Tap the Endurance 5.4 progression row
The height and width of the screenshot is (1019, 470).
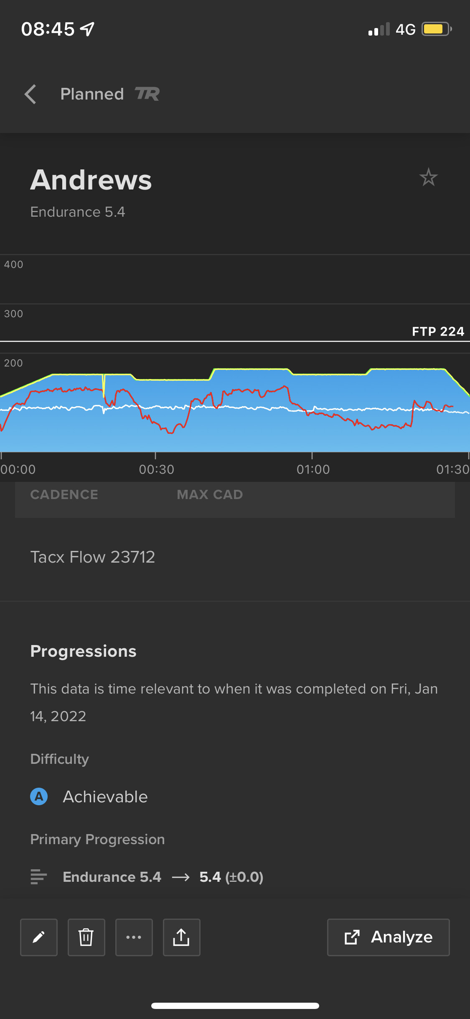[163, 877]
